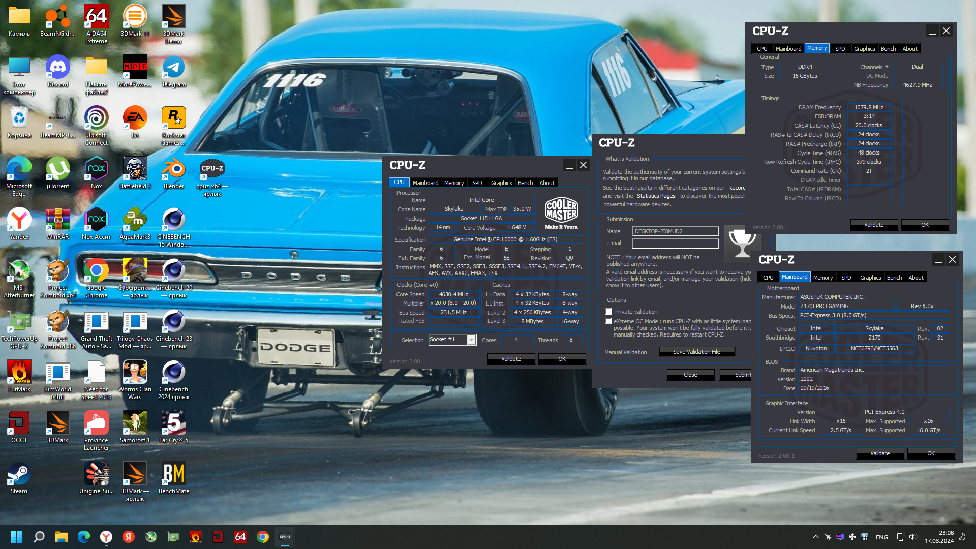
Task: Open SPD tab in Memory window
Action: [840, 49]
